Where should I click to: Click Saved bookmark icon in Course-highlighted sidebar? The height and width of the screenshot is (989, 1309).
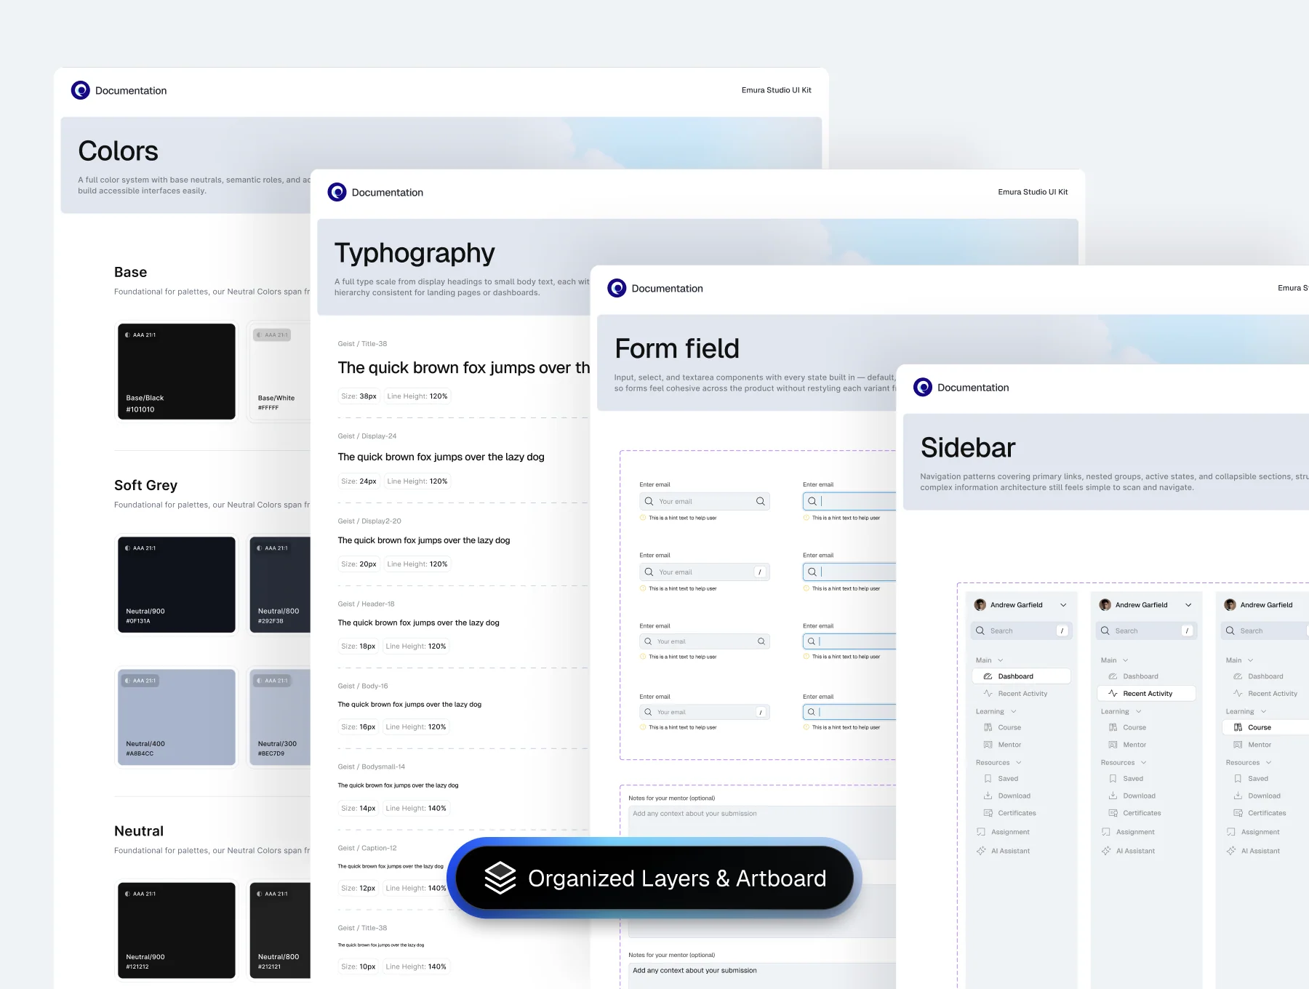[1238, 779]
